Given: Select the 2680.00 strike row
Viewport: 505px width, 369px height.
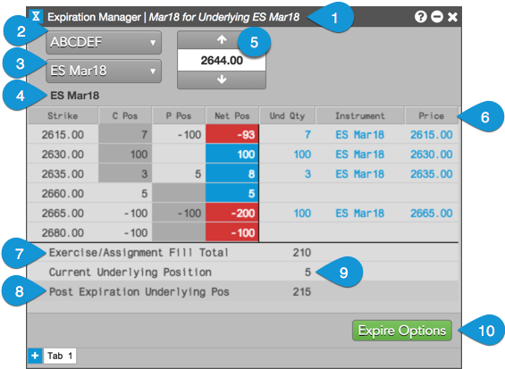Looking at the screenshot, I should click(243, 232).
